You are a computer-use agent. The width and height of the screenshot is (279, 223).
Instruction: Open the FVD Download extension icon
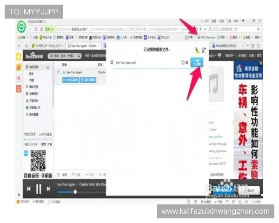(x=206, y=37)
